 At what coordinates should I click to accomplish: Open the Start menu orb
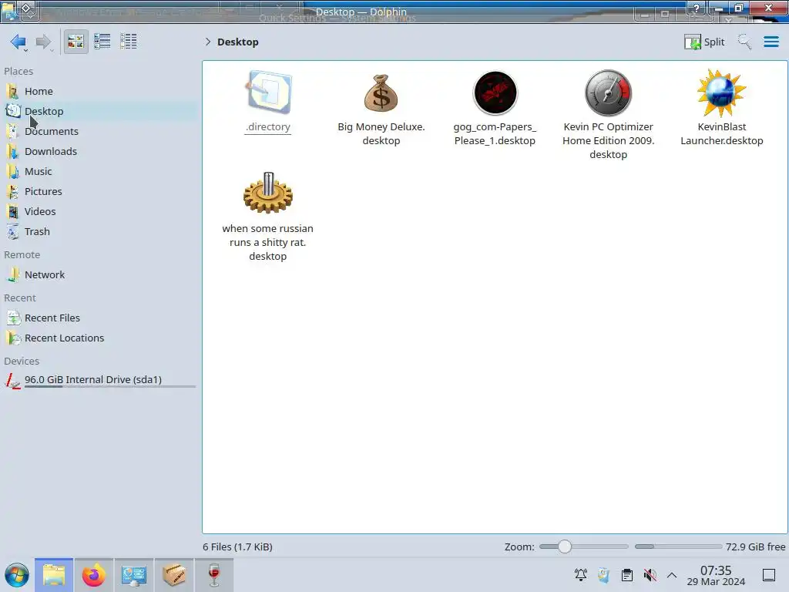click(x=17, y=575)
